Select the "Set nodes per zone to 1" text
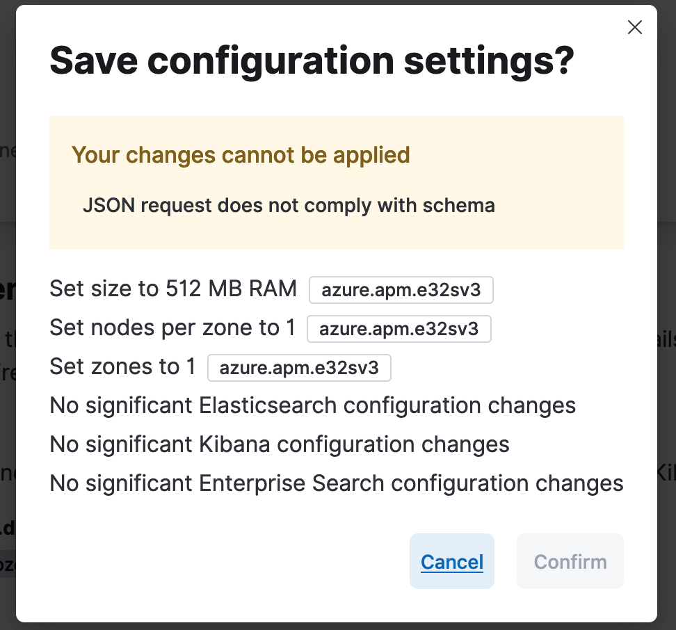Image resolution: width=676 pixels, height=630 pixels. 172,328
